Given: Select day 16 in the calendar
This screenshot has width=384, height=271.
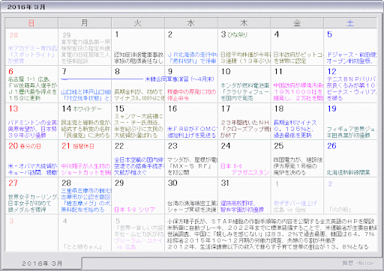Looking at the screenshot, I should (191, 121).
